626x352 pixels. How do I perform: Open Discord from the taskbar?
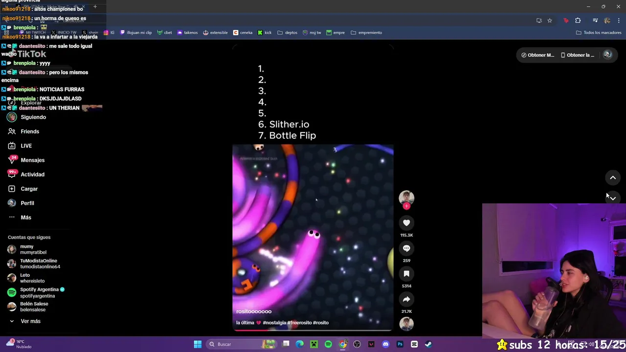[x=385, y=344]
